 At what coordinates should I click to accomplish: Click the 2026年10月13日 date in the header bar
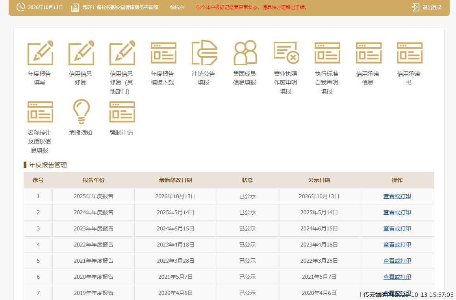click(x=45, y=7)
